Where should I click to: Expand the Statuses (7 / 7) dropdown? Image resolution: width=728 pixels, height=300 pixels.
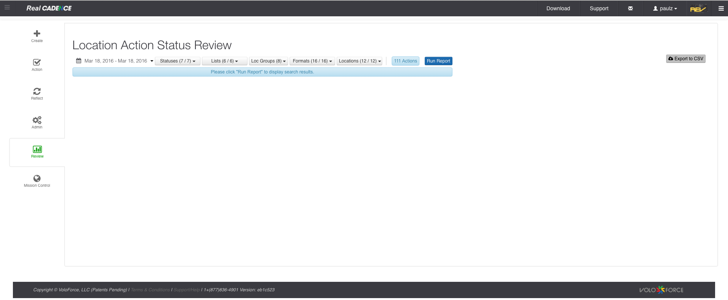177,61
